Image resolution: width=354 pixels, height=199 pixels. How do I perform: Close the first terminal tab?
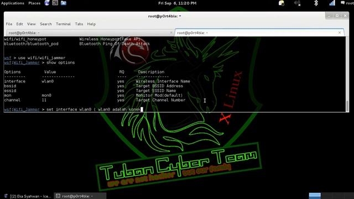point(171,33)
